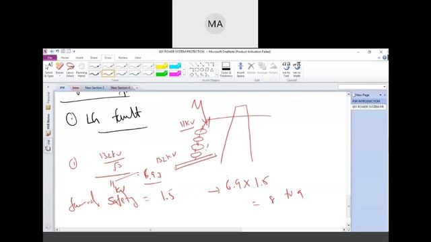431x242 pixels.
Task: Switch to the View ribbon tab
Action: point(137,58)
